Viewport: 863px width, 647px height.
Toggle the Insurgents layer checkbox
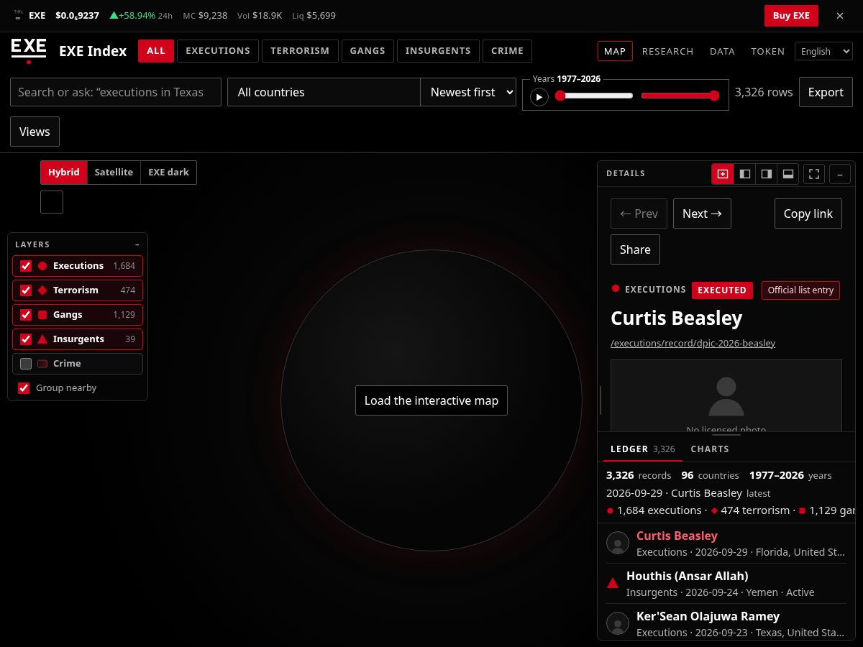tap(26, 339)
